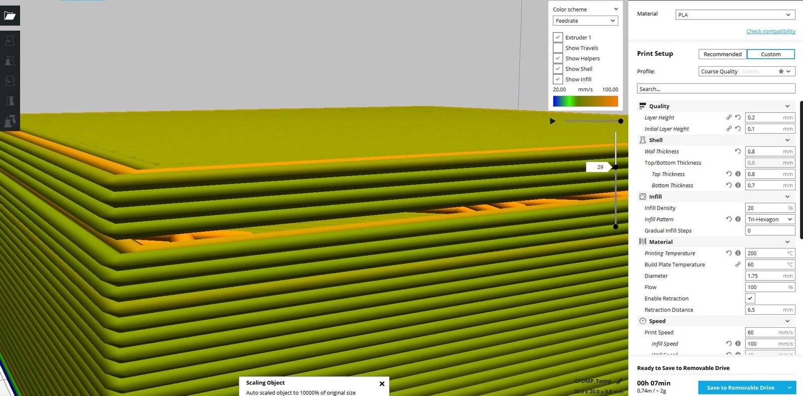Click the Check compatibility link

click(770, 31)
